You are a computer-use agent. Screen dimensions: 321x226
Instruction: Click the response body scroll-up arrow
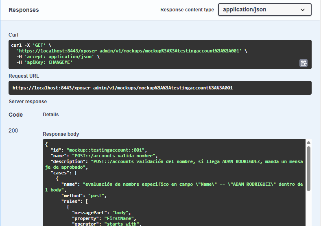coord(308,142)
